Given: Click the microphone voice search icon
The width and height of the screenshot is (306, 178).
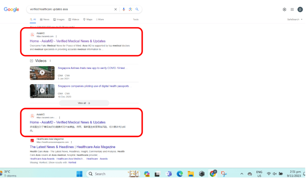Looking at the screenshot, I should pyautogui.click(x=124, y=9).
